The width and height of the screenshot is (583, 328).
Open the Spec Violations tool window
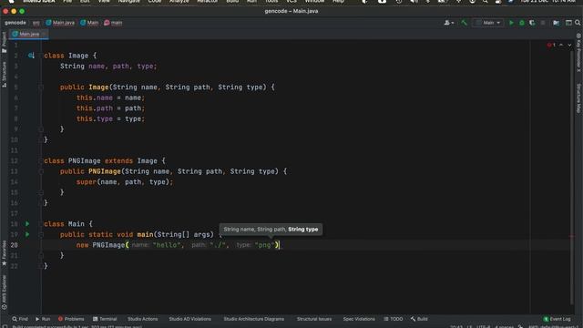tap(359, 319)
